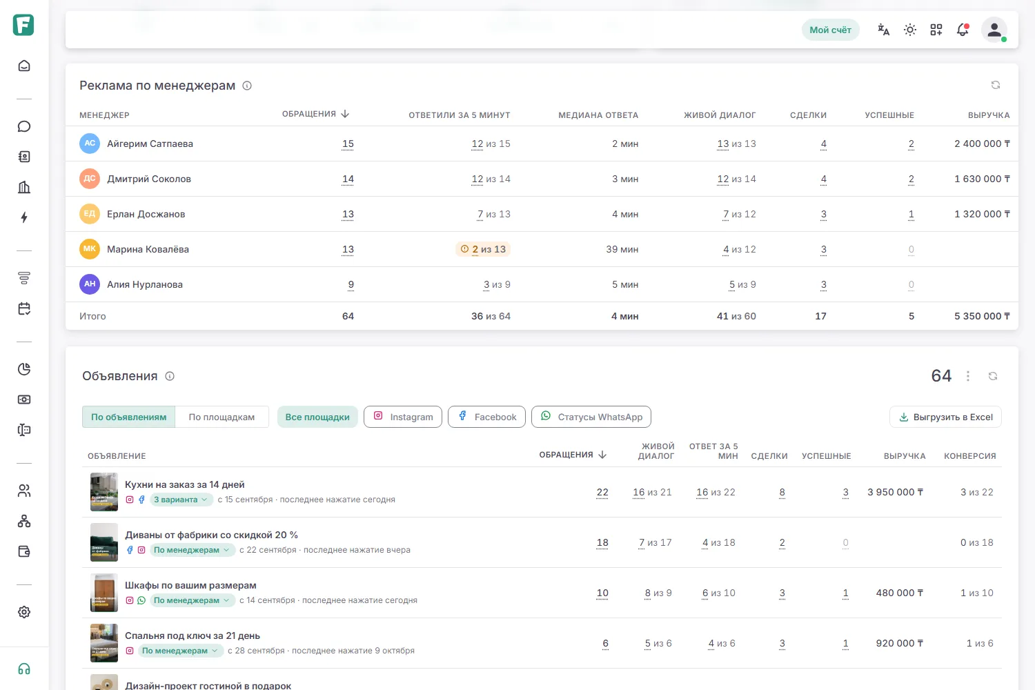Filter ads by Facebook
The height and width of the screenshot is (690, 1035).
pyautogui.click(x=487, y=417)
